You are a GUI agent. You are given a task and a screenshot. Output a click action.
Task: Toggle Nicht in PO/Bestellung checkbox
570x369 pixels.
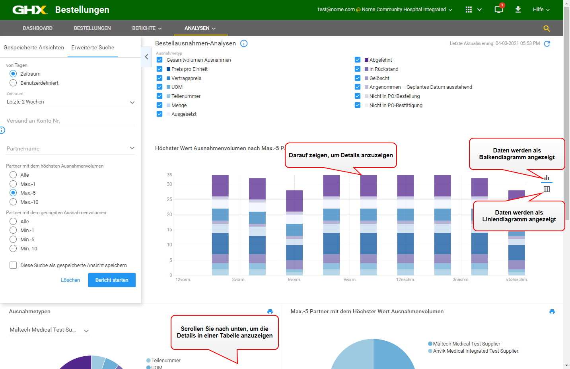[x=358, y=96]
